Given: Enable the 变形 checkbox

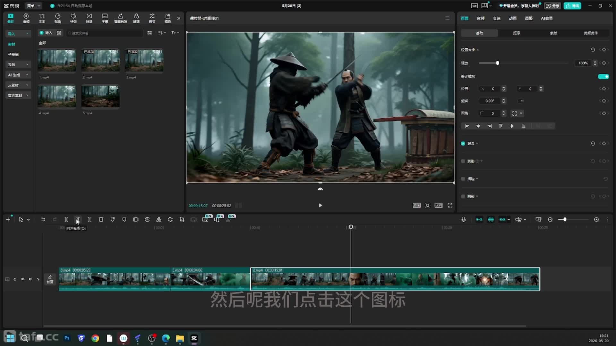Looking at the screenshot, I should click(463, 161).
